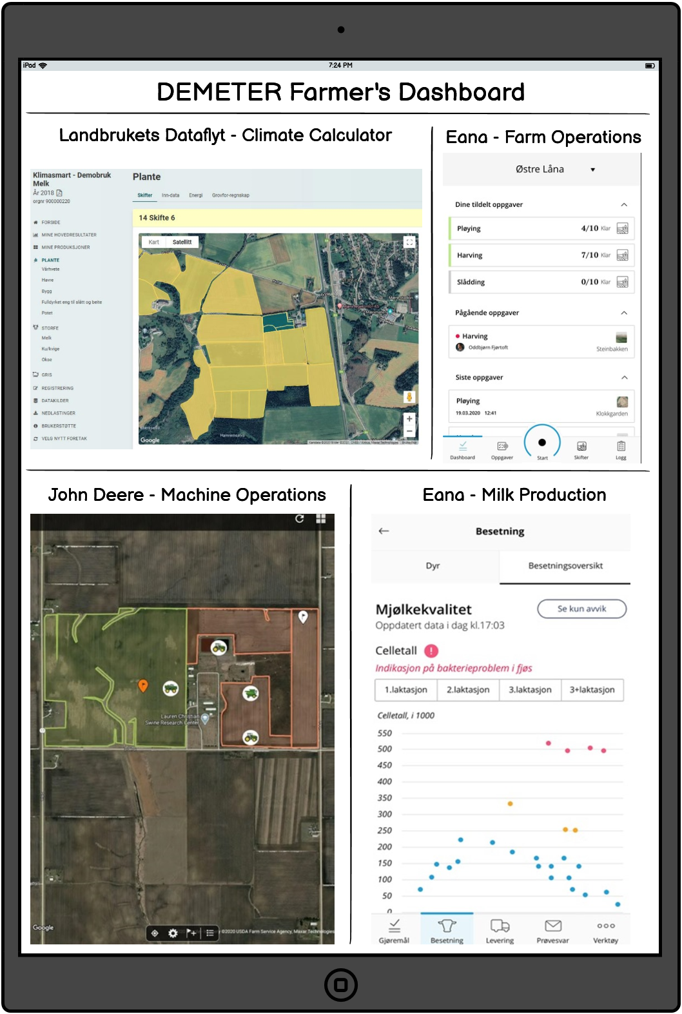Open the Grovfor-regnskap tab
Screen dimensions: 682x1014
[x=231, y=195]
